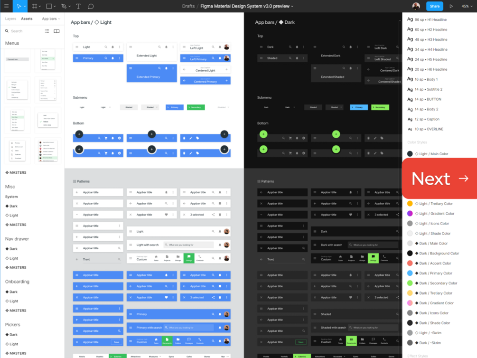This screenshot has width=477, height=358.
Task: Click hamburger icon in Dark top app bar
Action: pos(261,47)
